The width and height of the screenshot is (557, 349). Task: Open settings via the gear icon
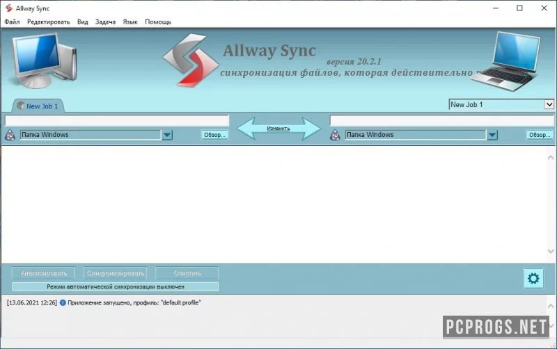point(533,278)
